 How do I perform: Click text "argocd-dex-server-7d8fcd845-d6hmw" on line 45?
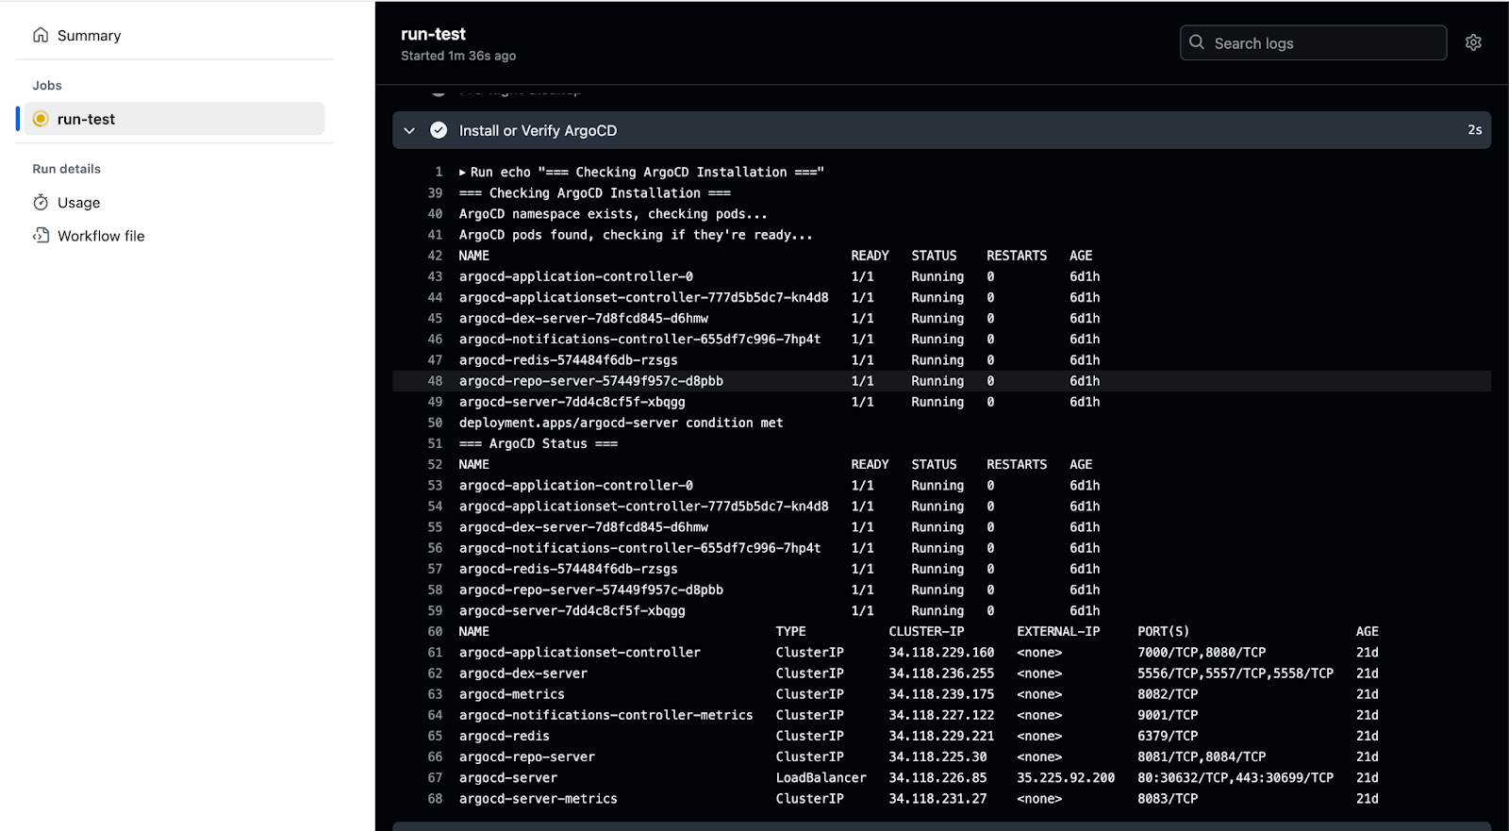click(x=584, y=318)
